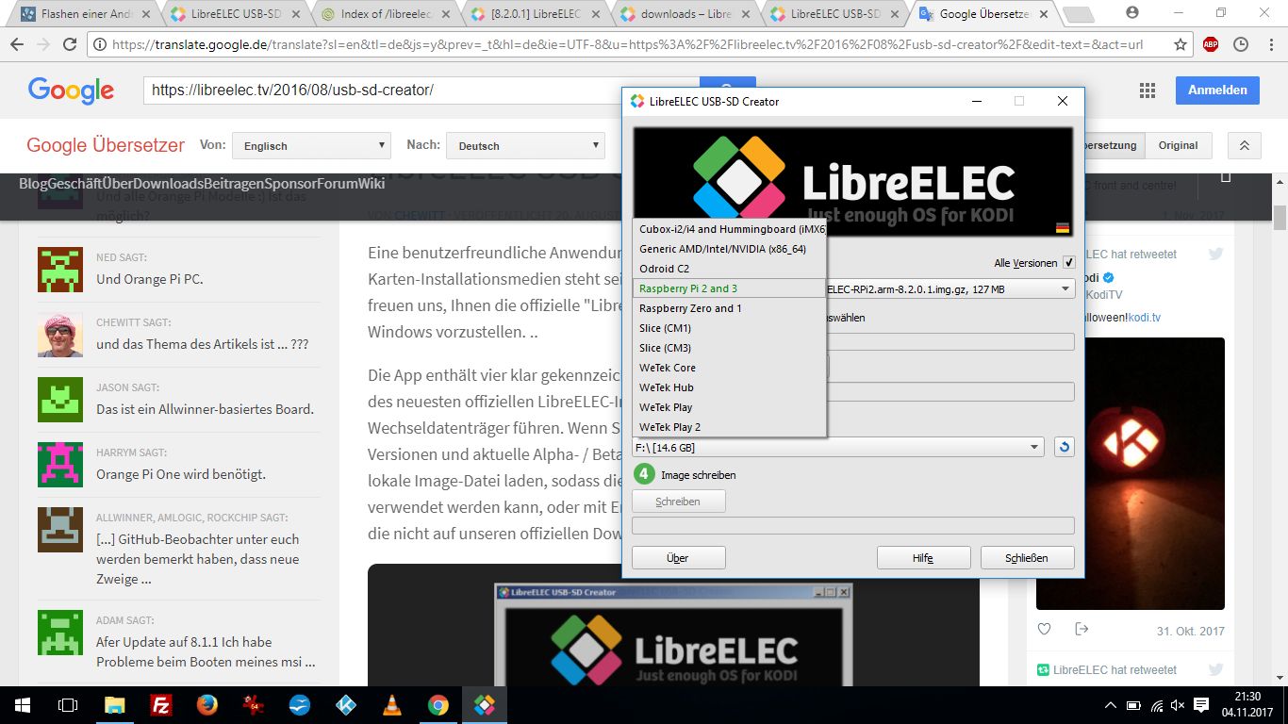Reload the page with the refresh icon
The width and height of the screenshot is (1288, 724).
[70, 44]
